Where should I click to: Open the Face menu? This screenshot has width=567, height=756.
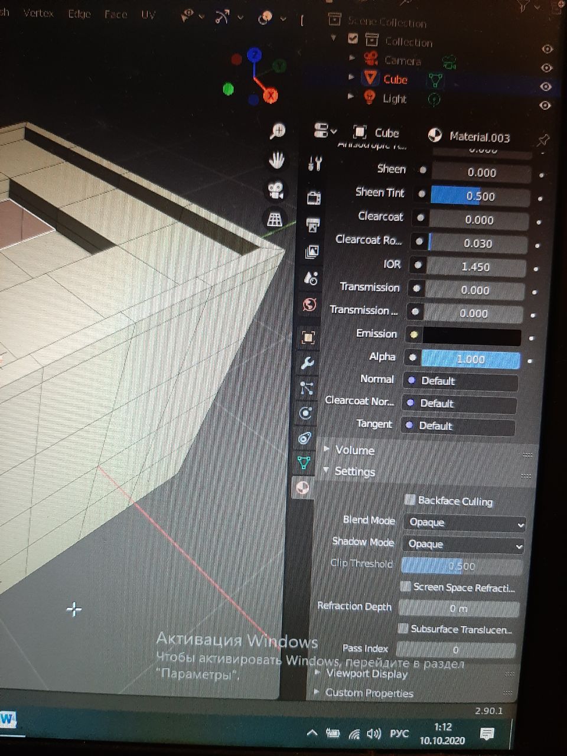(116, 14)
